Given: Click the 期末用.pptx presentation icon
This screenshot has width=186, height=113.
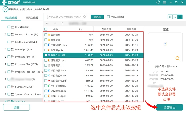Looking at the screenshot, I should (x=49, y=50).
